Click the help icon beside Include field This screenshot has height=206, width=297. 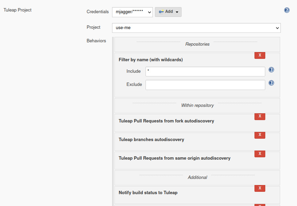(271, 70)
